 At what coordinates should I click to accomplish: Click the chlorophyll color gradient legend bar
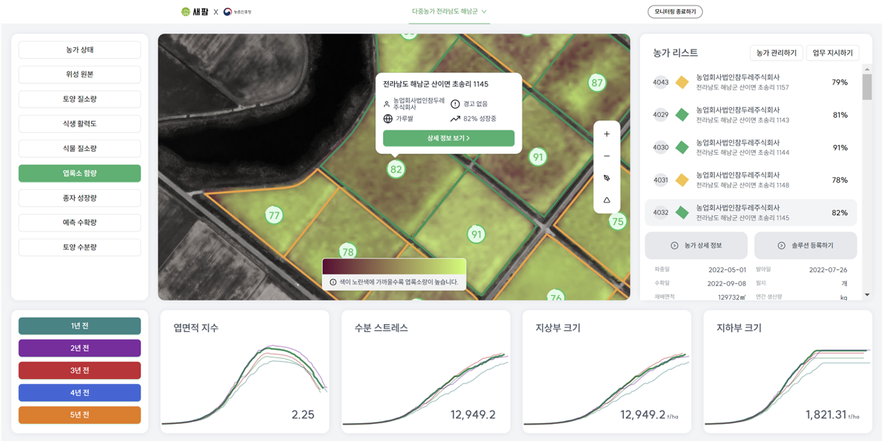pyautogui.click(x=394, y=266)
